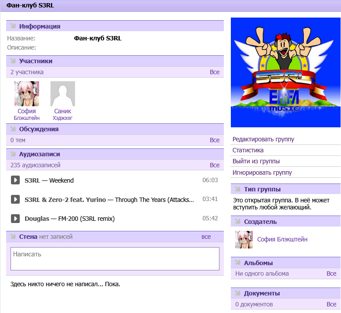
Task: Click the Стена heading
Action: pos(28,237)
